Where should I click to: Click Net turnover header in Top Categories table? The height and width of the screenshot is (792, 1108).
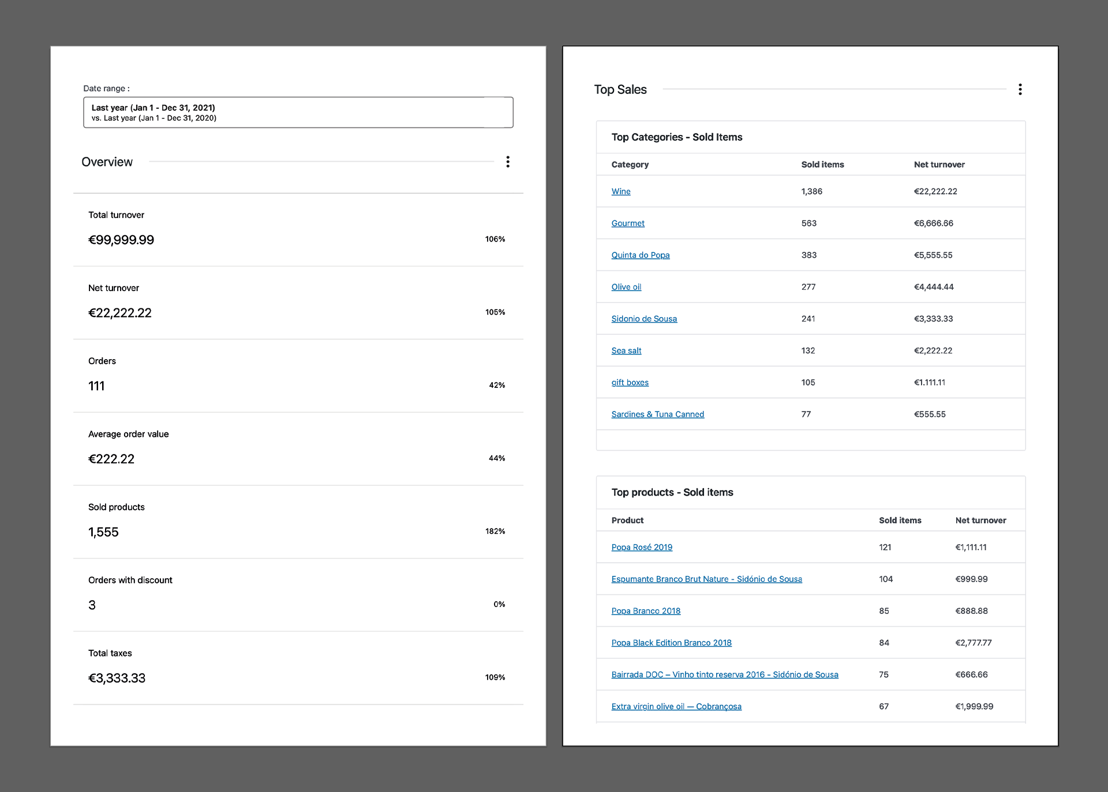click(939, 164)
